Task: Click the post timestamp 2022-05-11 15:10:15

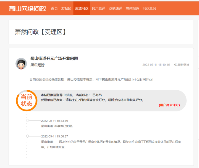Action: tap(156, 65)
